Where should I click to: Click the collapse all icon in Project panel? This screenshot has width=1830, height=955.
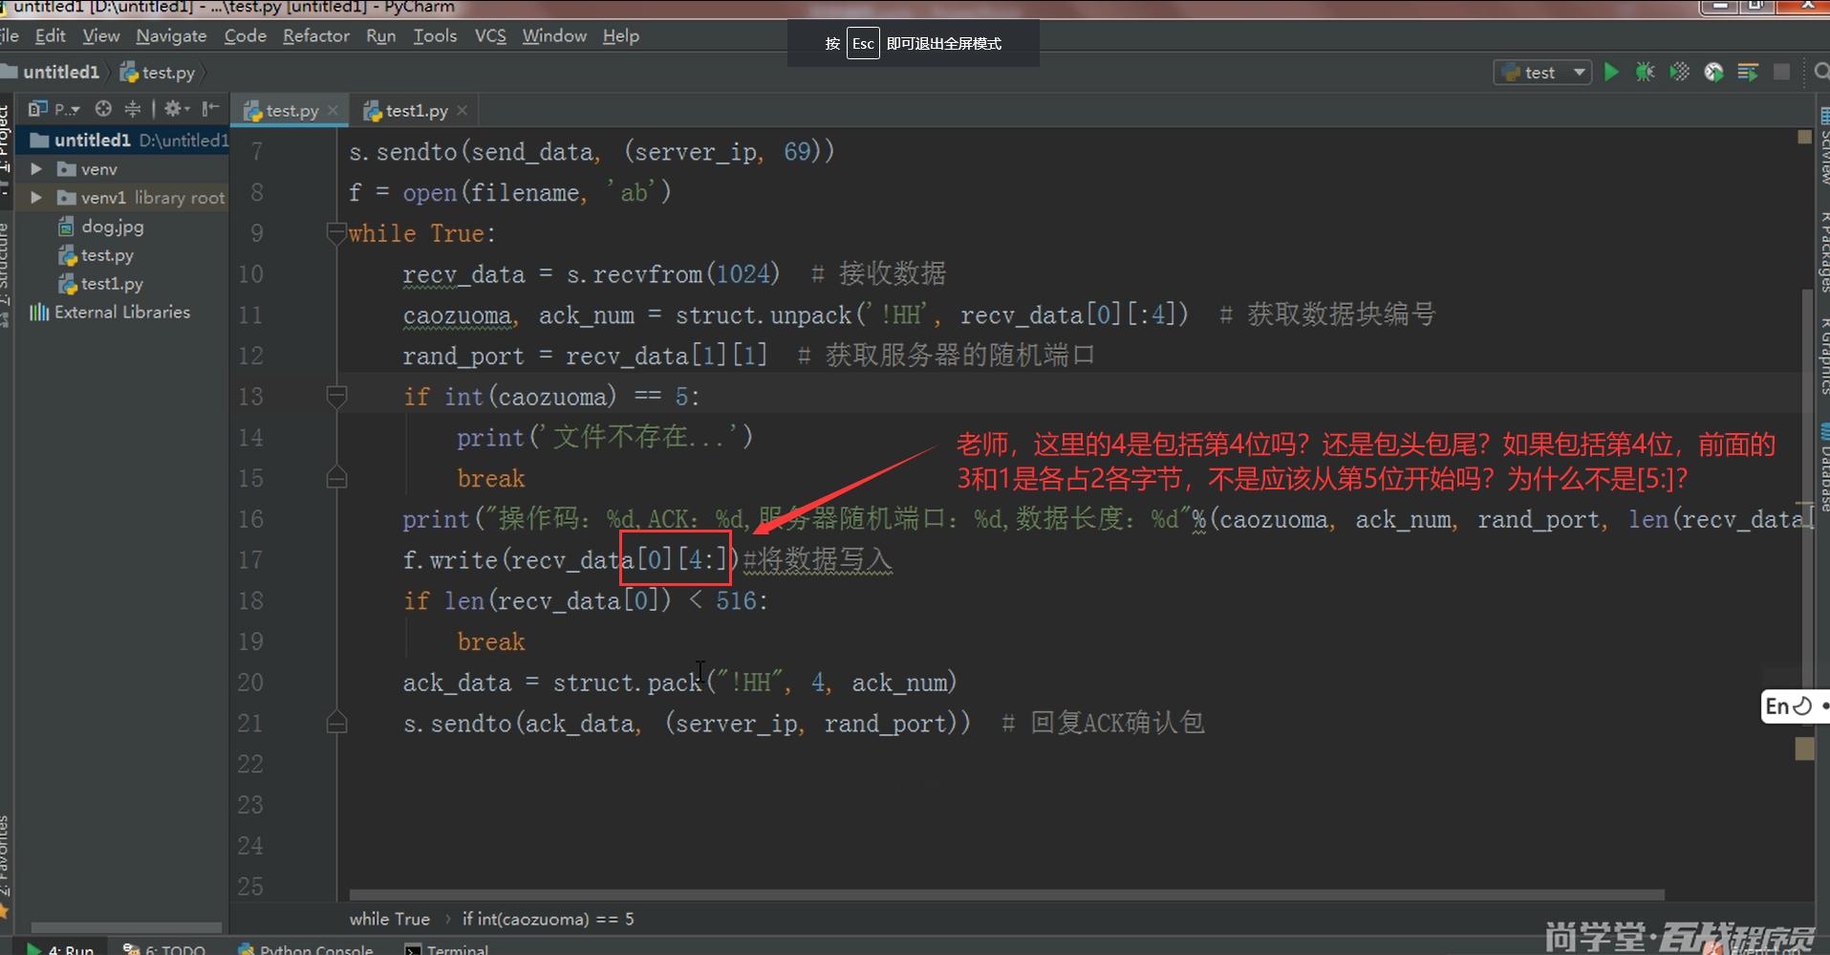pyautogui.click(x=133, y=109)
